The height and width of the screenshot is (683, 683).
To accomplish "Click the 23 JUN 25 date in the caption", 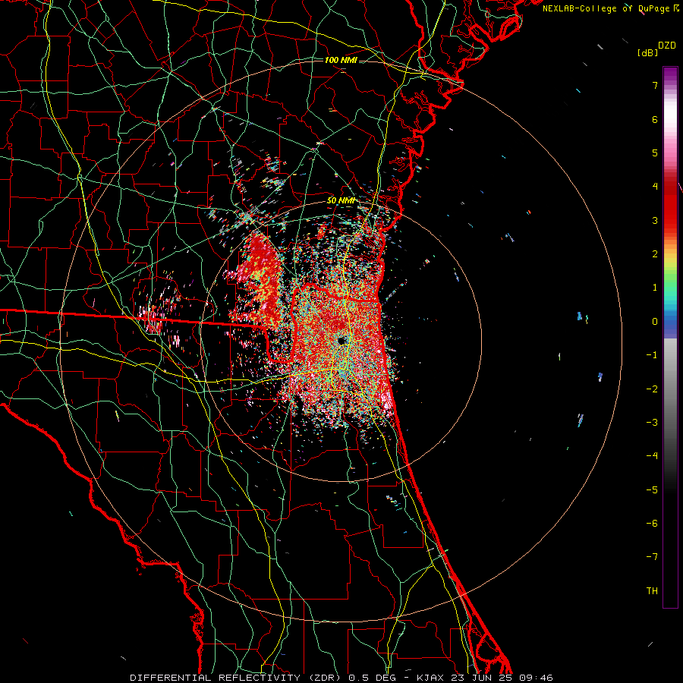I will (x=481, y=678).
